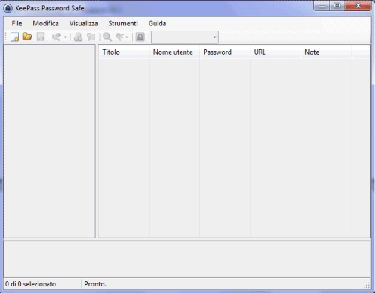Open the File menu
375x293 pixels.
pyautogui.click(x=16, y=23)
